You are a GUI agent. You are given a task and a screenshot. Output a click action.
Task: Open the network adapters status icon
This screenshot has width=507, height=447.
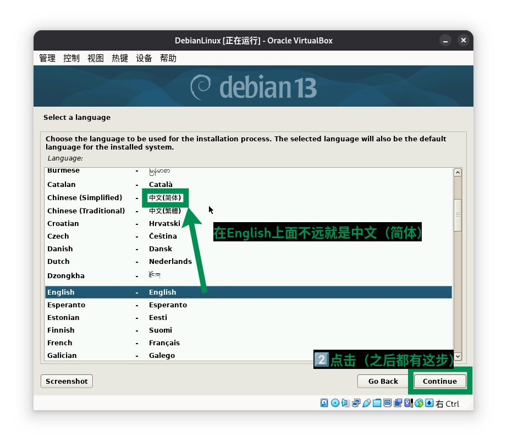pyautogui.click(x=356, y=402)
